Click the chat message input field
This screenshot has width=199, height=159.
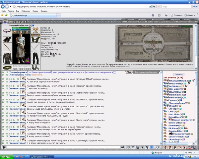[63, 147]
